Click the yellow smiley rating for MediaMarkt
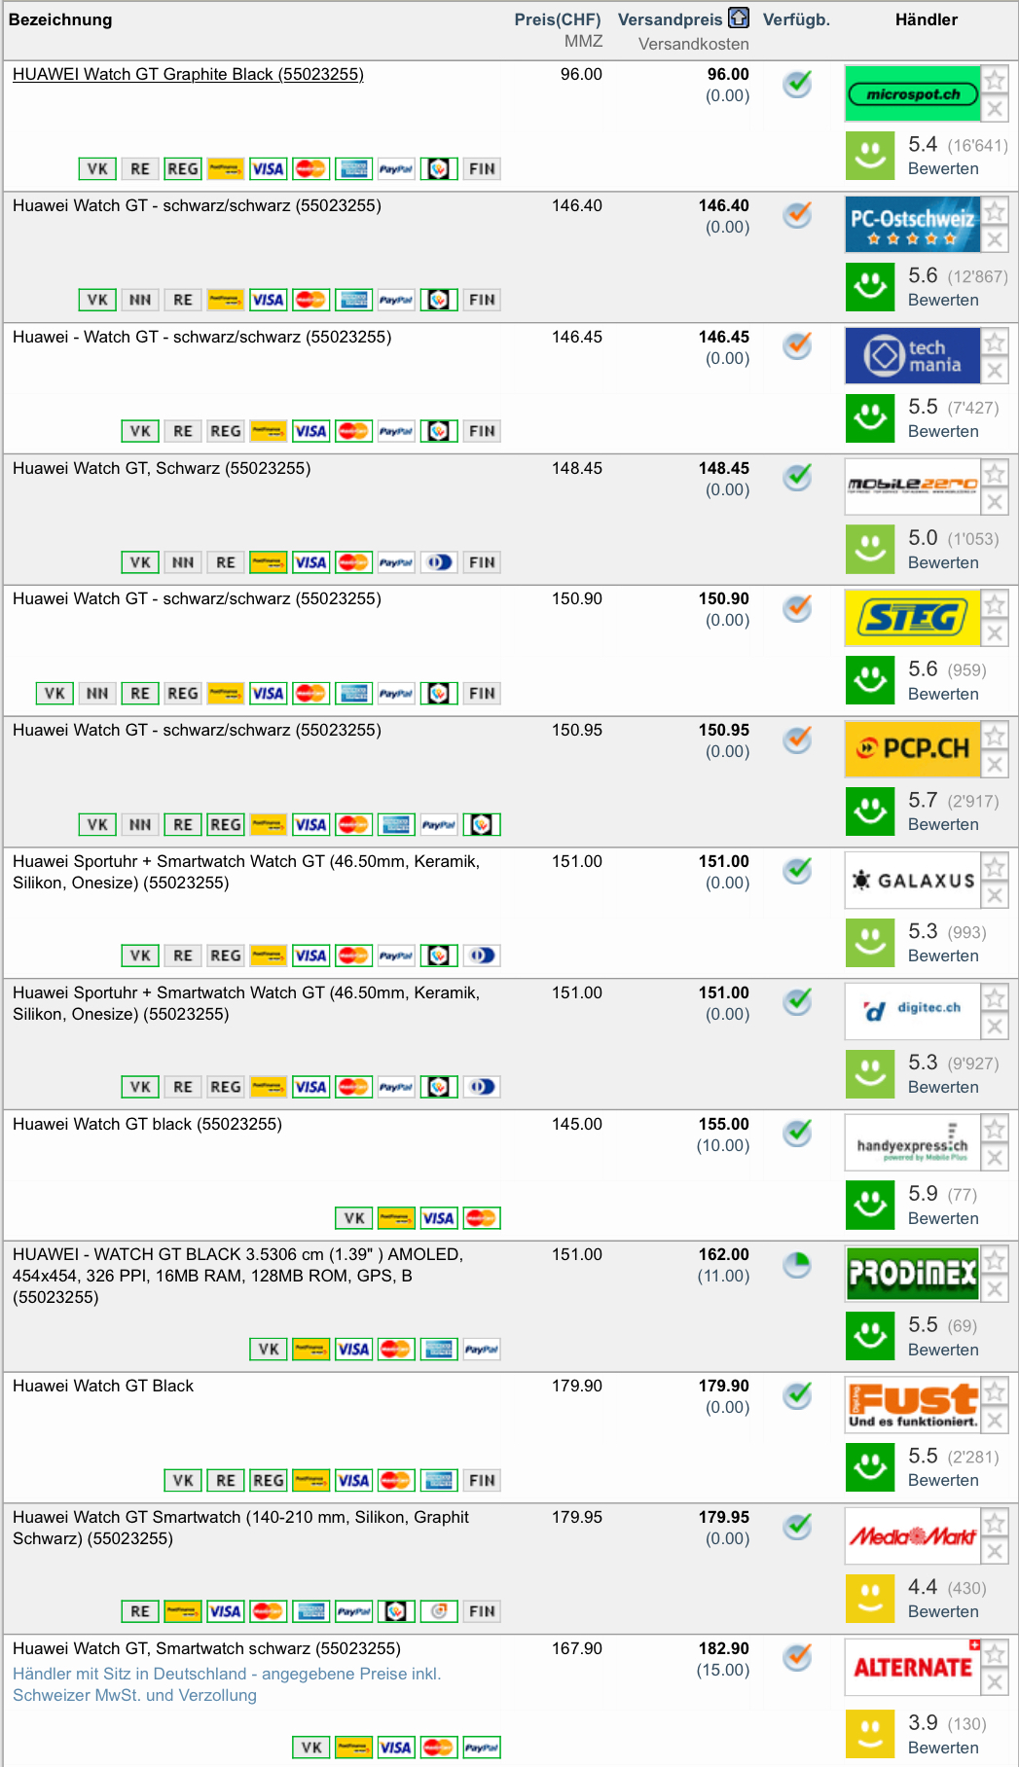 point(869,1598)
